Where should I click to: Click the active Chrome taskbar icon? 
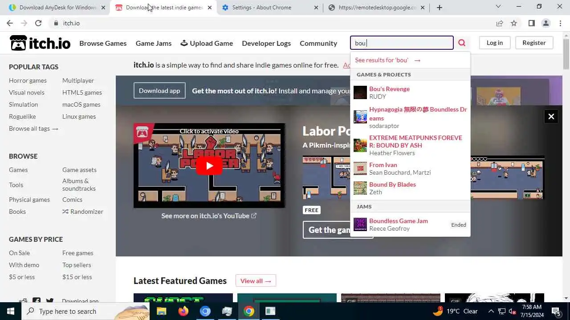click(248, 311)
